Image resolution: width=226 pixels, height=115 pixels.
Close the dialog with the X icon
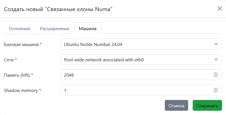pos(219,9)
